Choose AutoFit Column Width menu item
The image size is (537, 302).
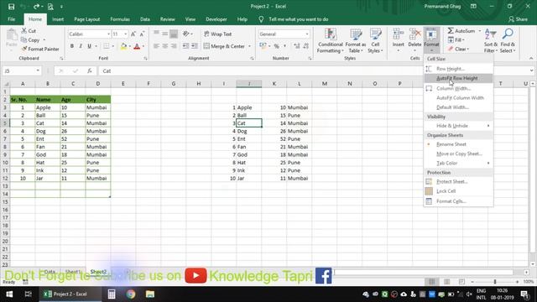[459, 98]
